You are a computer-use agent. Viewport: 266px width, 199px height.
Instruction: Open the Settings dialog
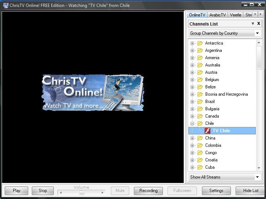216,191
